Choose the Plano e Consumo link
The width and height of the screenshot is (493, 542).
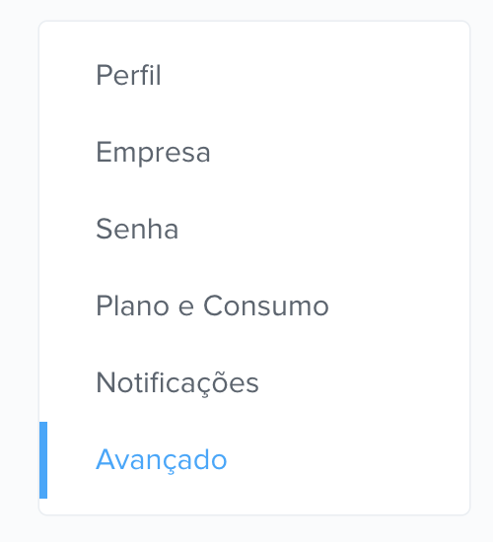pyautogui.click(x=212, y=305)
